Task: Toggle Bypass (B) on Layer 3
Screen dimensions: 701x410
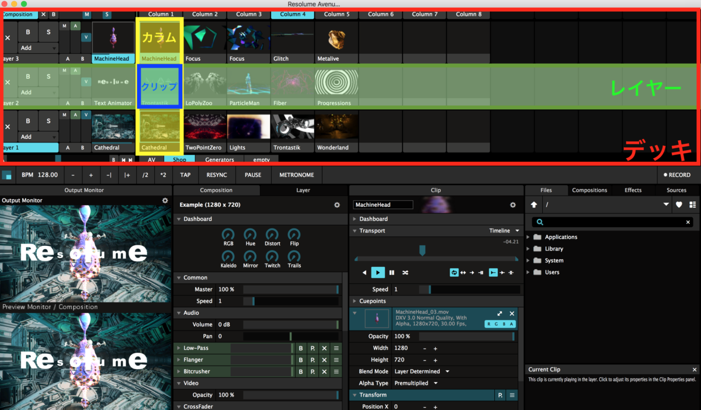Action: (x=27, y=32)
